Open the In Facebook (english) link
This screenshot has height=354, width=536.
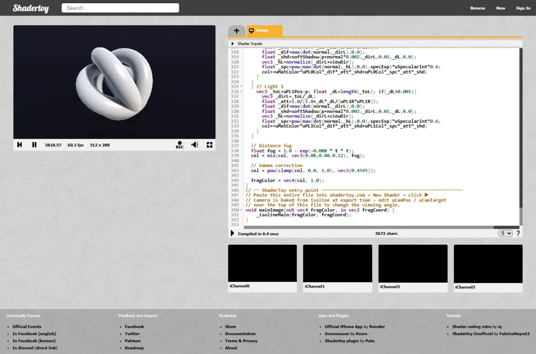(34, 334)
